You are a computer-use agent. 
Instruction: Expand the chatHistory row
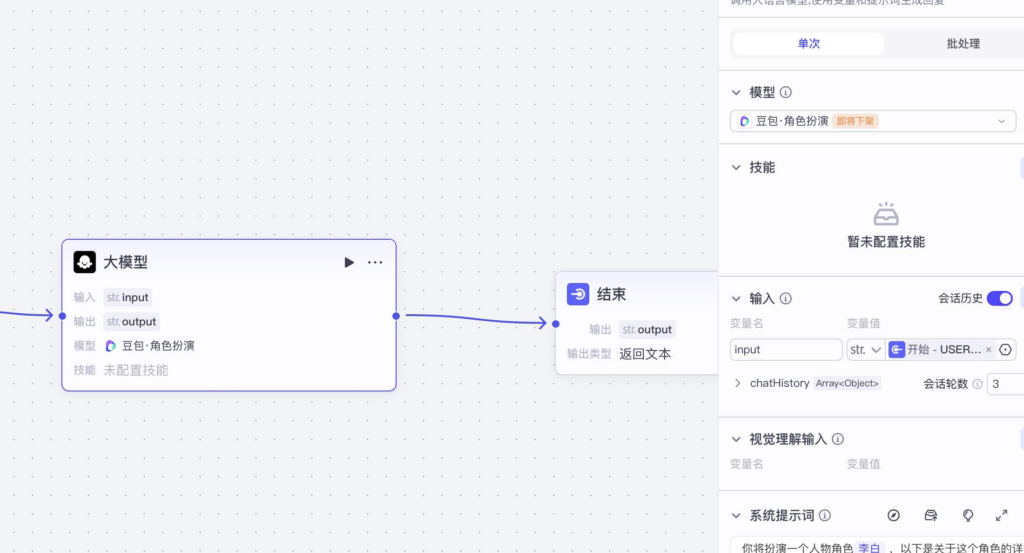tap(737, 383)
